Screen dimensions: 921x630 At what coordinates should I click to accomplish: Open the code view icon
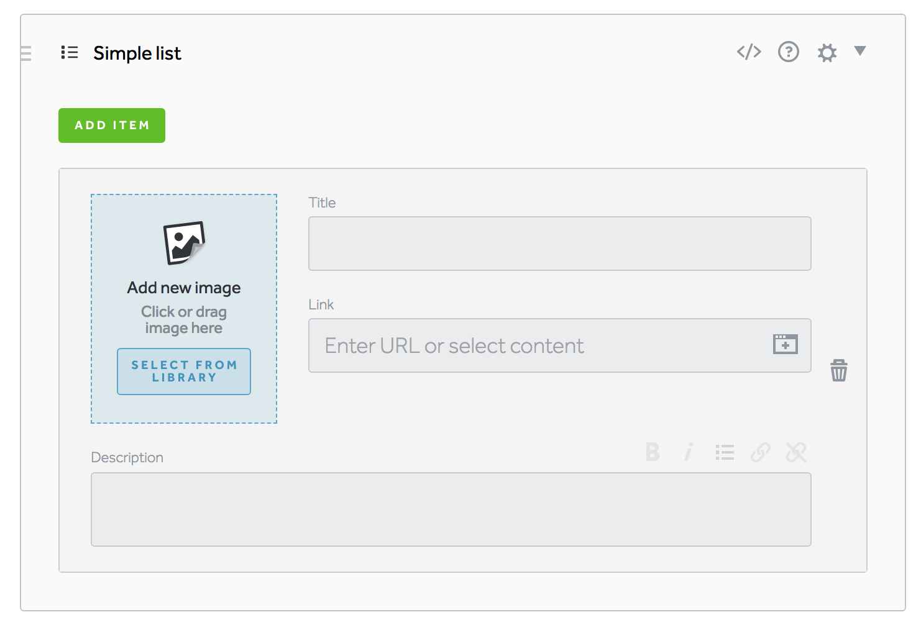click(749, 52)
